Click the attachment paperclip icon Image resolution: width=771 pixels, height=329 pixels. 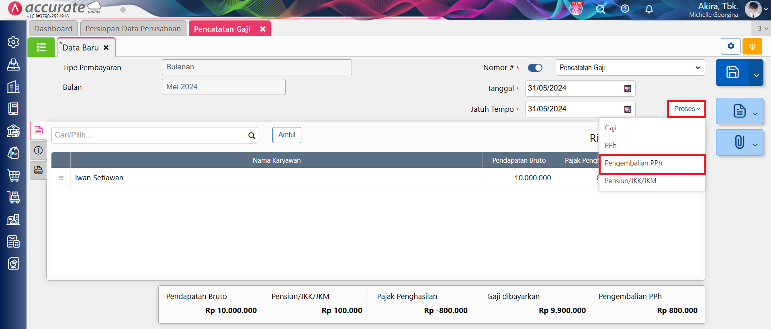pyautogui.click(x=739, y=142)
